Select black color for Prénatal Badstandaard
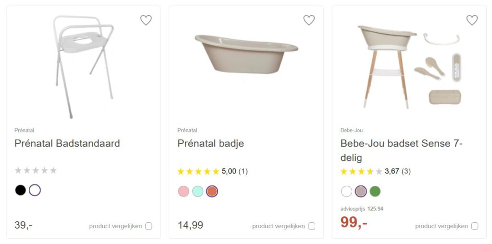The height and width of the screenshot is (244, 492). pyautogui.click(x=20, y=190)
